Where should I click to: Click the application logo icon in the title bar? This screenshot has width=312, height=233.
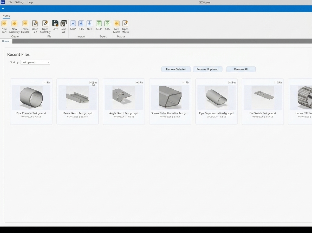click(3, 2)
